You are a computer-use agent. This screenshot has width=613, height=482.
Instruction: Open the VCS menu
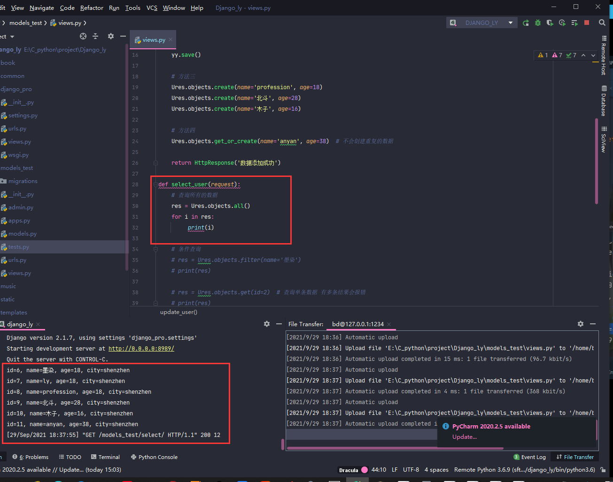tap(152, 8)
